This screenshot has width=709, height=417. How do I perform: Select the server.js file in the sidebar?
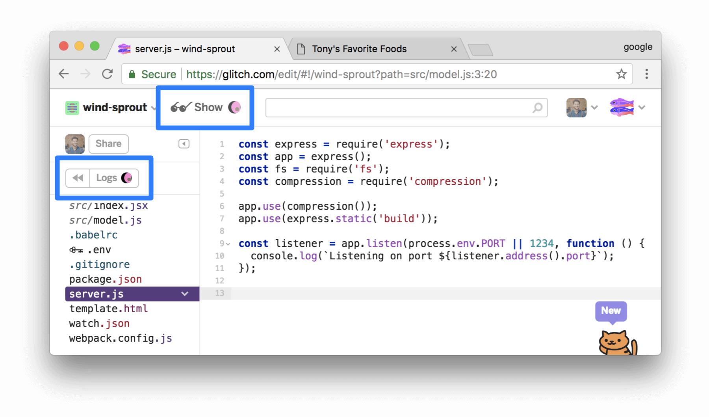pos(96,293)
